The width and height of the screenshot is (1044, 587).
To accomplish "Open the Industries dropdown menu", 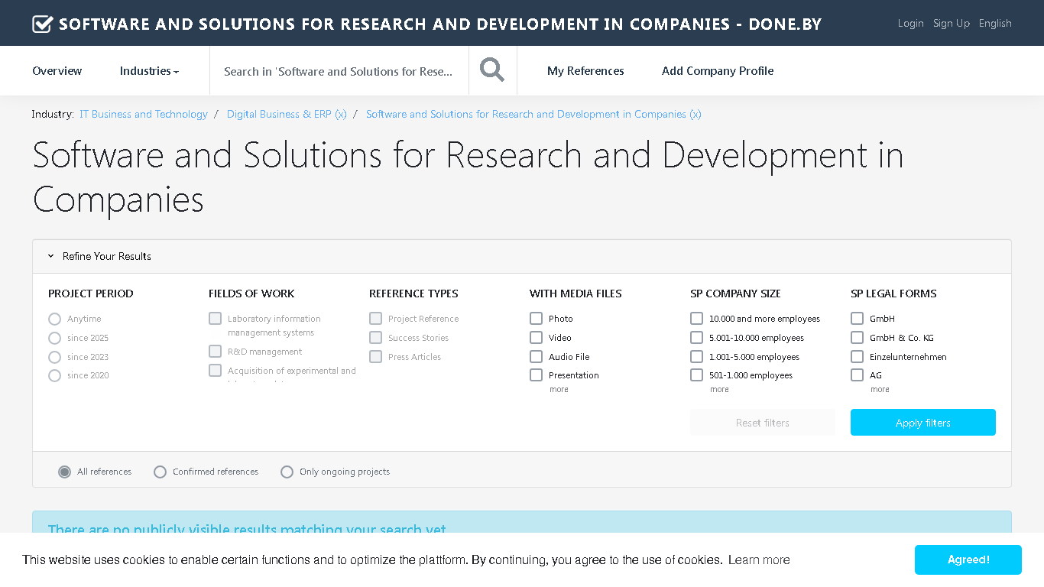I will click(x=149, y=71).
